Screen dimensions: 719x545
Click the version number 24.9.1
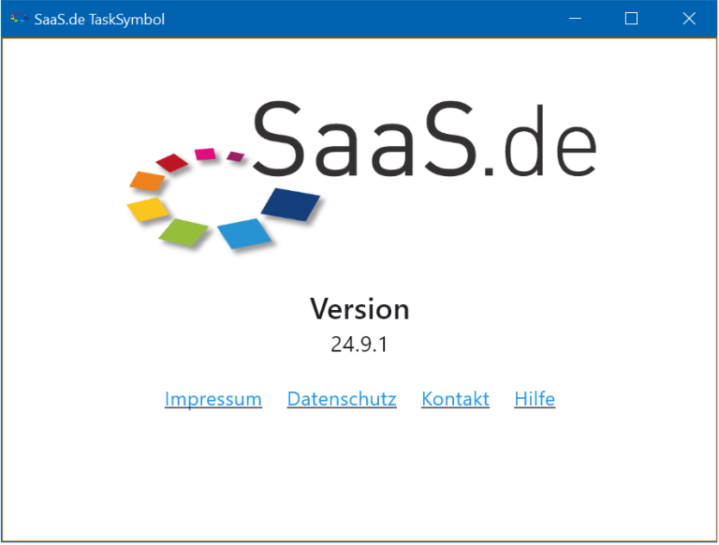point(359,345)
